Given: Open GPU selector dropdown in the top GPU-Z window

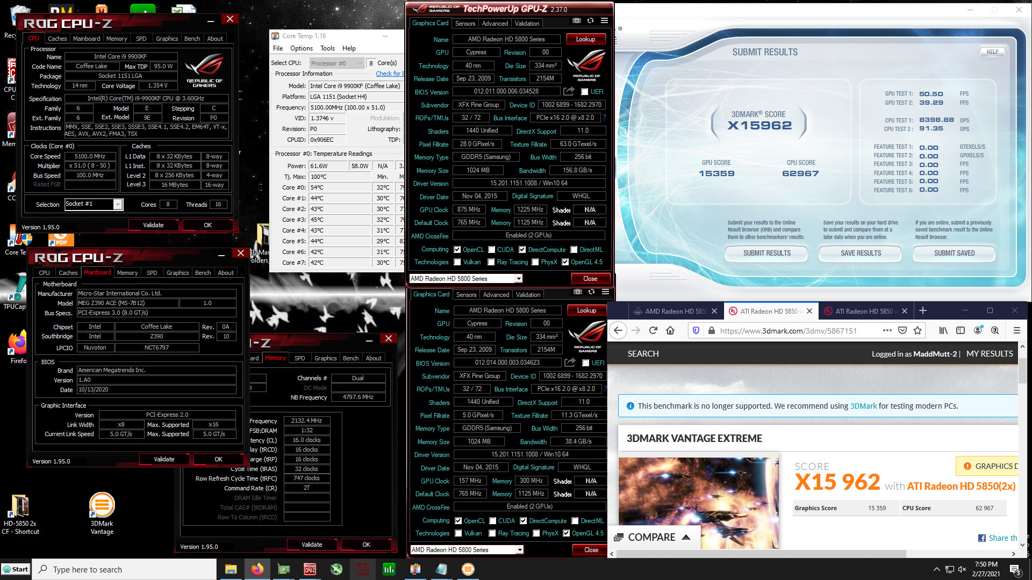Looking at the screenshot, I should point(518,279).
